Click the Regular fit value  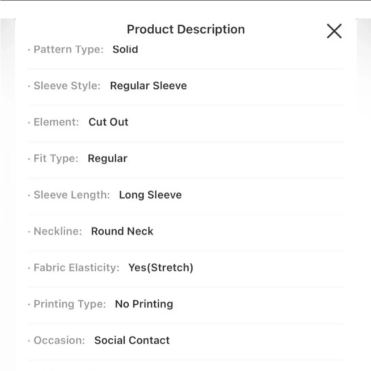point(108,158)
